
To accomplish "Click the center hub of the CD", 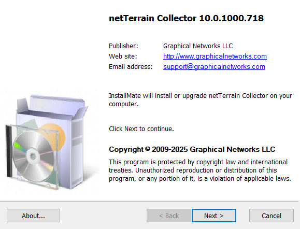I will [x=33, y=156].
